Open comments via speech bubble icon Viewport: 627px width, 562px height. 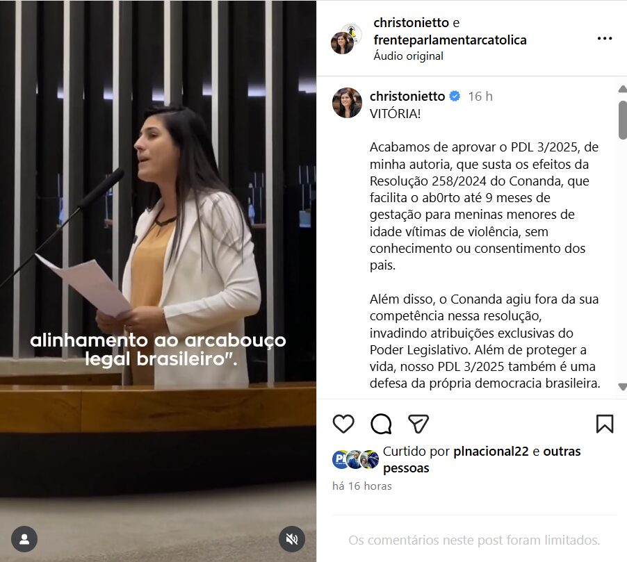coord(381,424)
